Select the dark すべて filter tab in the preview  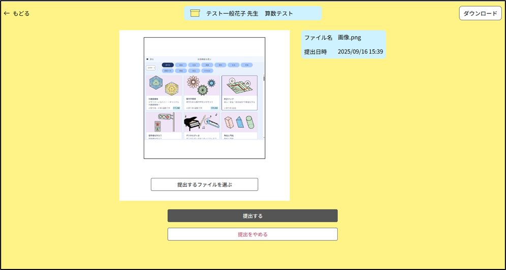[168, 65]
